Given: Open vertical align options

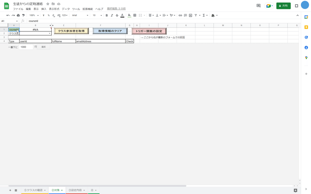Looking at the screenshot, I should click(158, 15).
